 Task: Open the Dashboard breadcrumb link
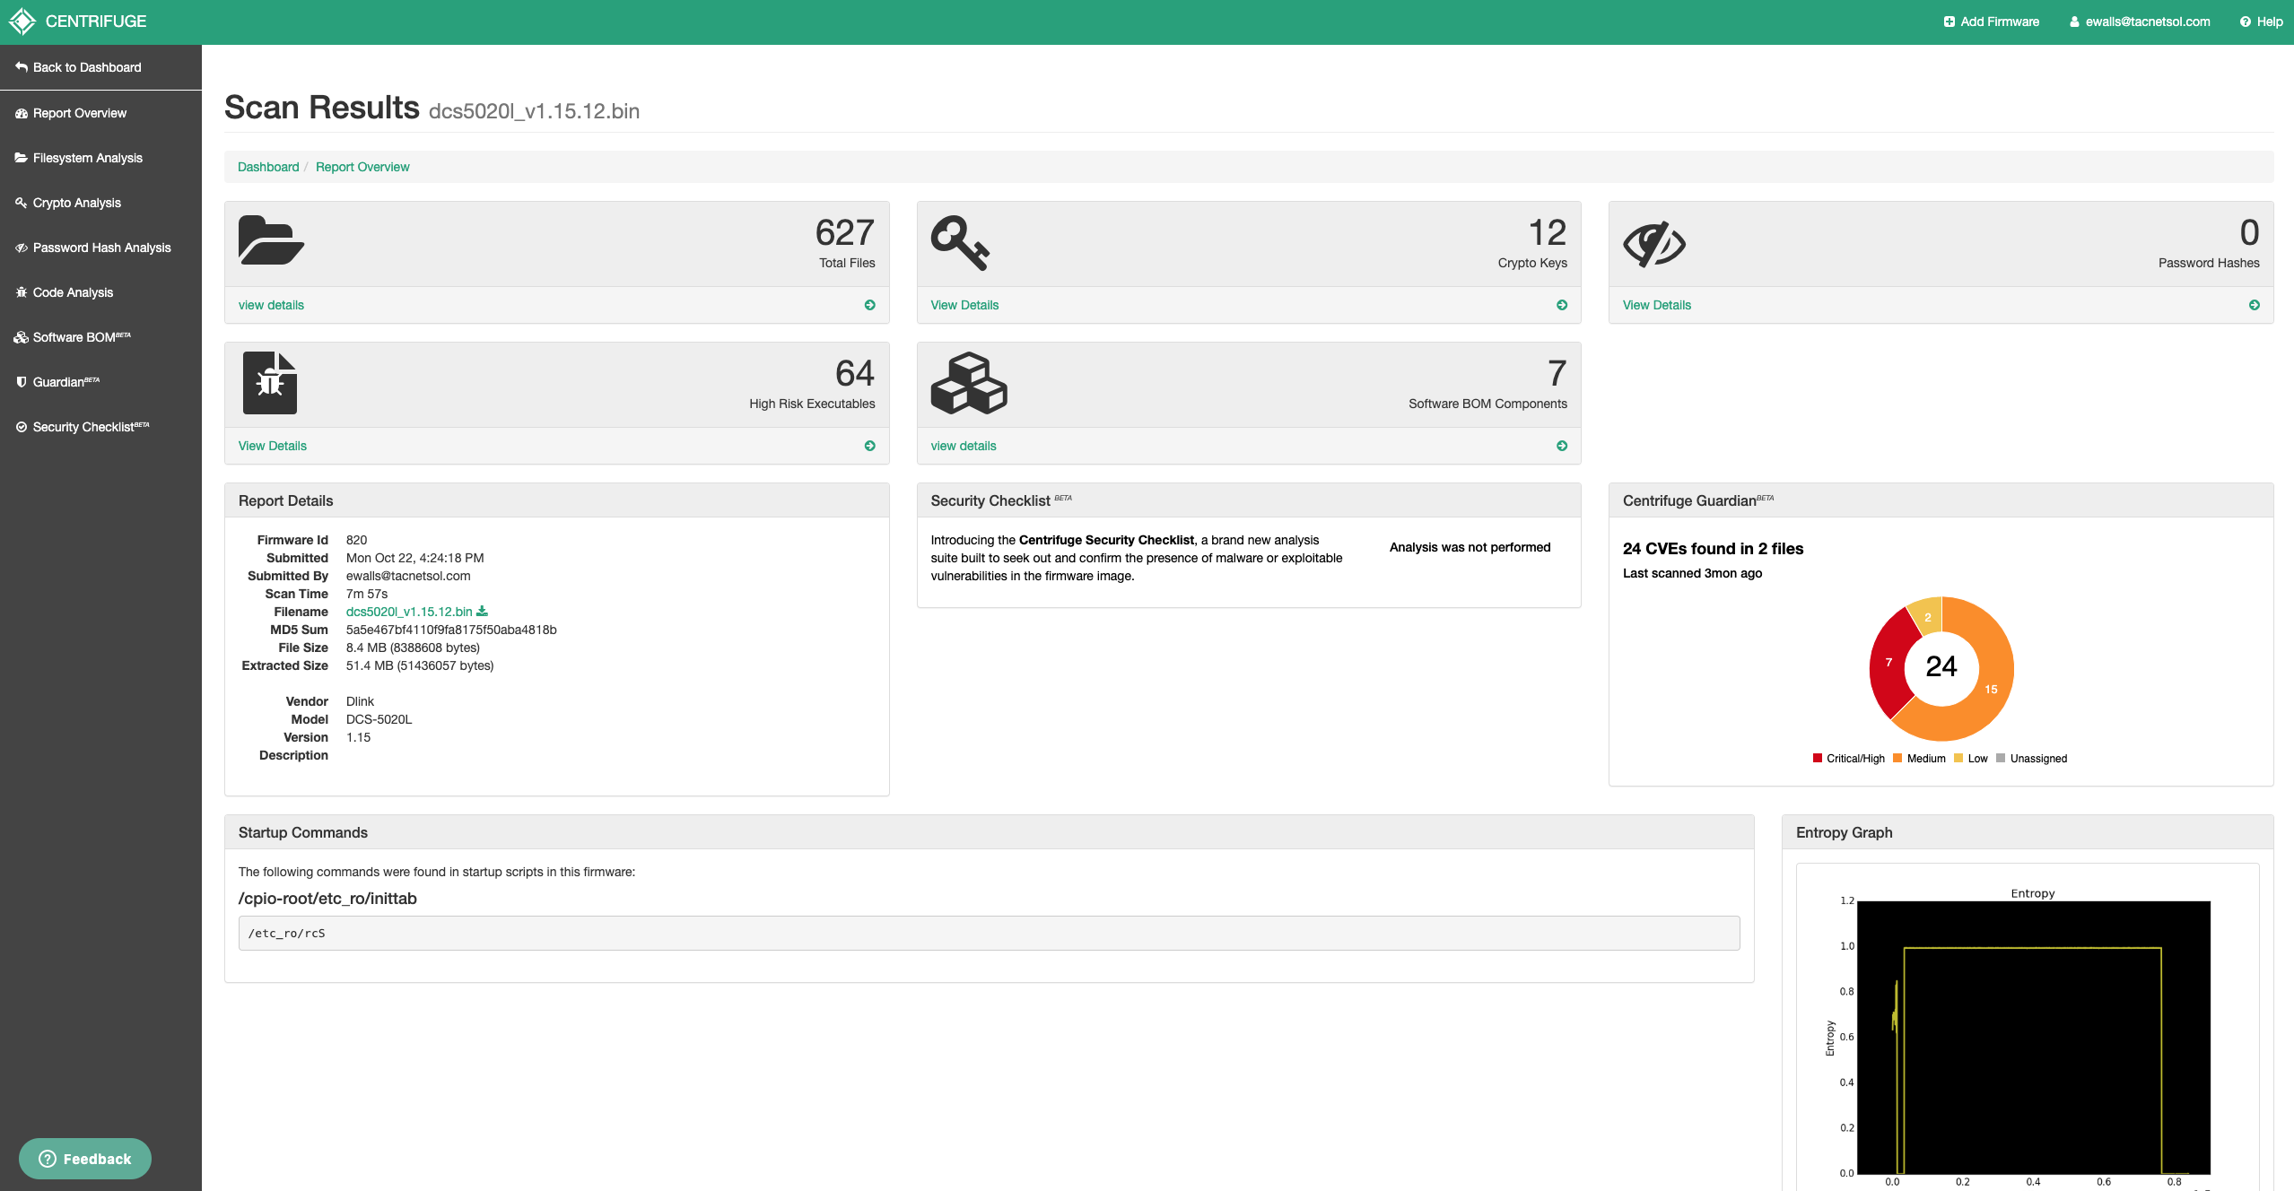[268, 167]
